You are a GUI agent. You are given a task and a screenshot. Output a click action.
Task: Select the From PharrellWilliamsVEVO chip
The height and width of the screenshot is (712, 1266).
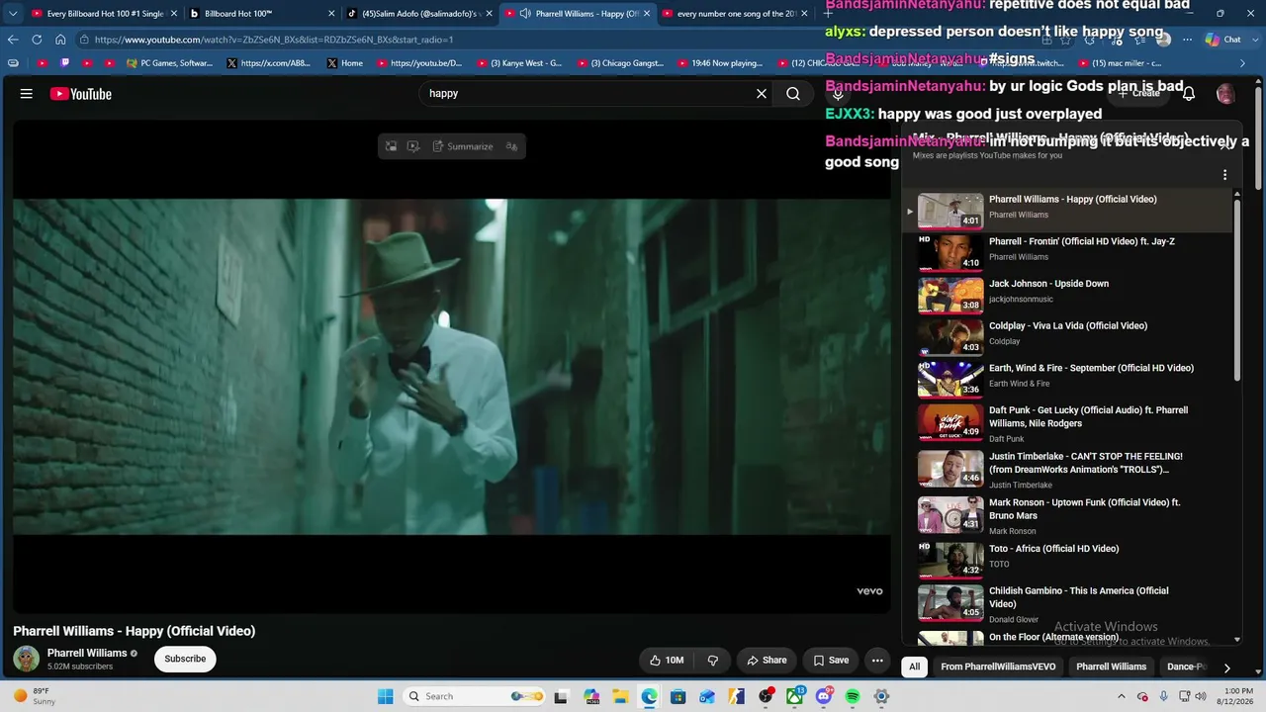tap(998, 667)
